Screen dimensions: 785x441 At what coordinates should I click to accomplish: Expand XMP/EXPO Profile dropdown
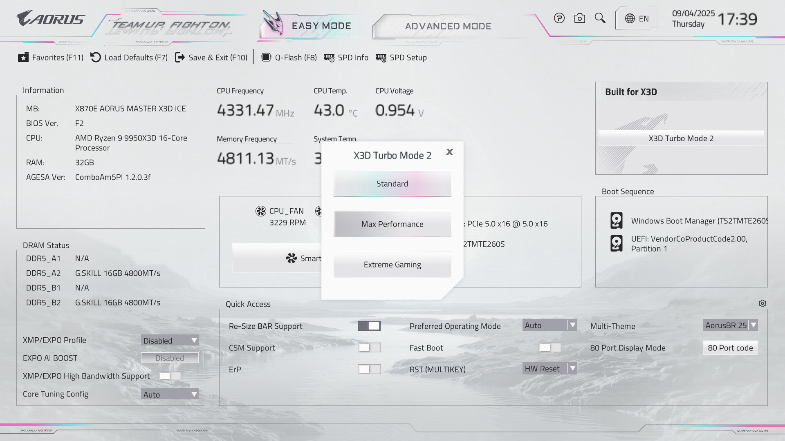170,340
